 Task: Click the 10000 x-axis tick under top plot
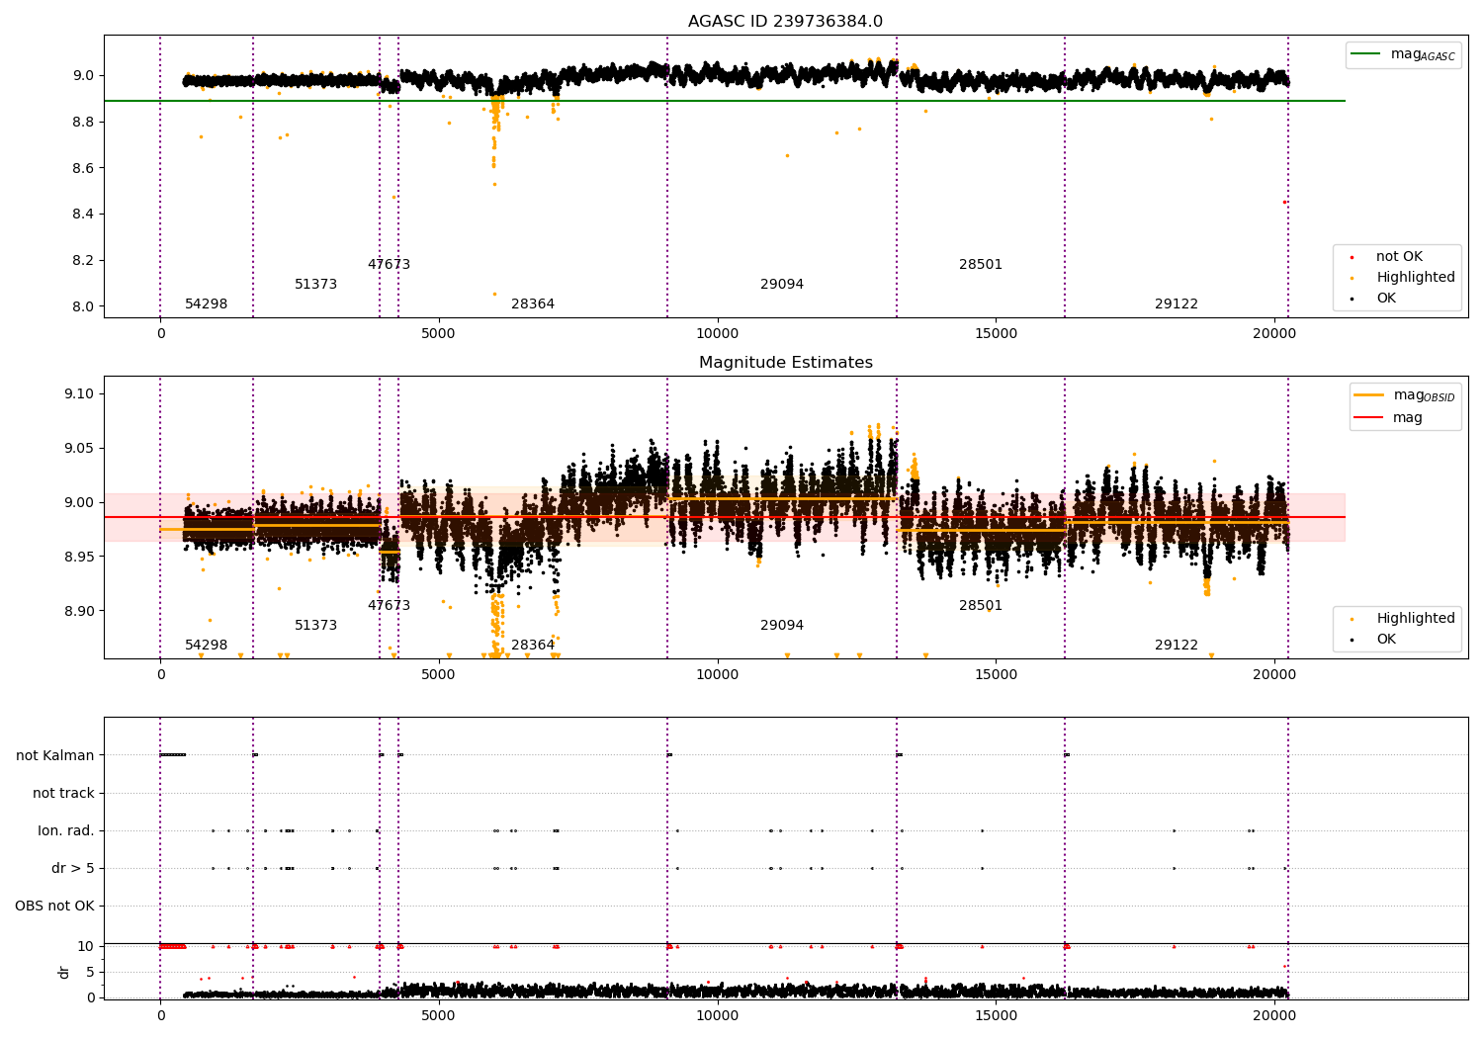tap(717, 333)
